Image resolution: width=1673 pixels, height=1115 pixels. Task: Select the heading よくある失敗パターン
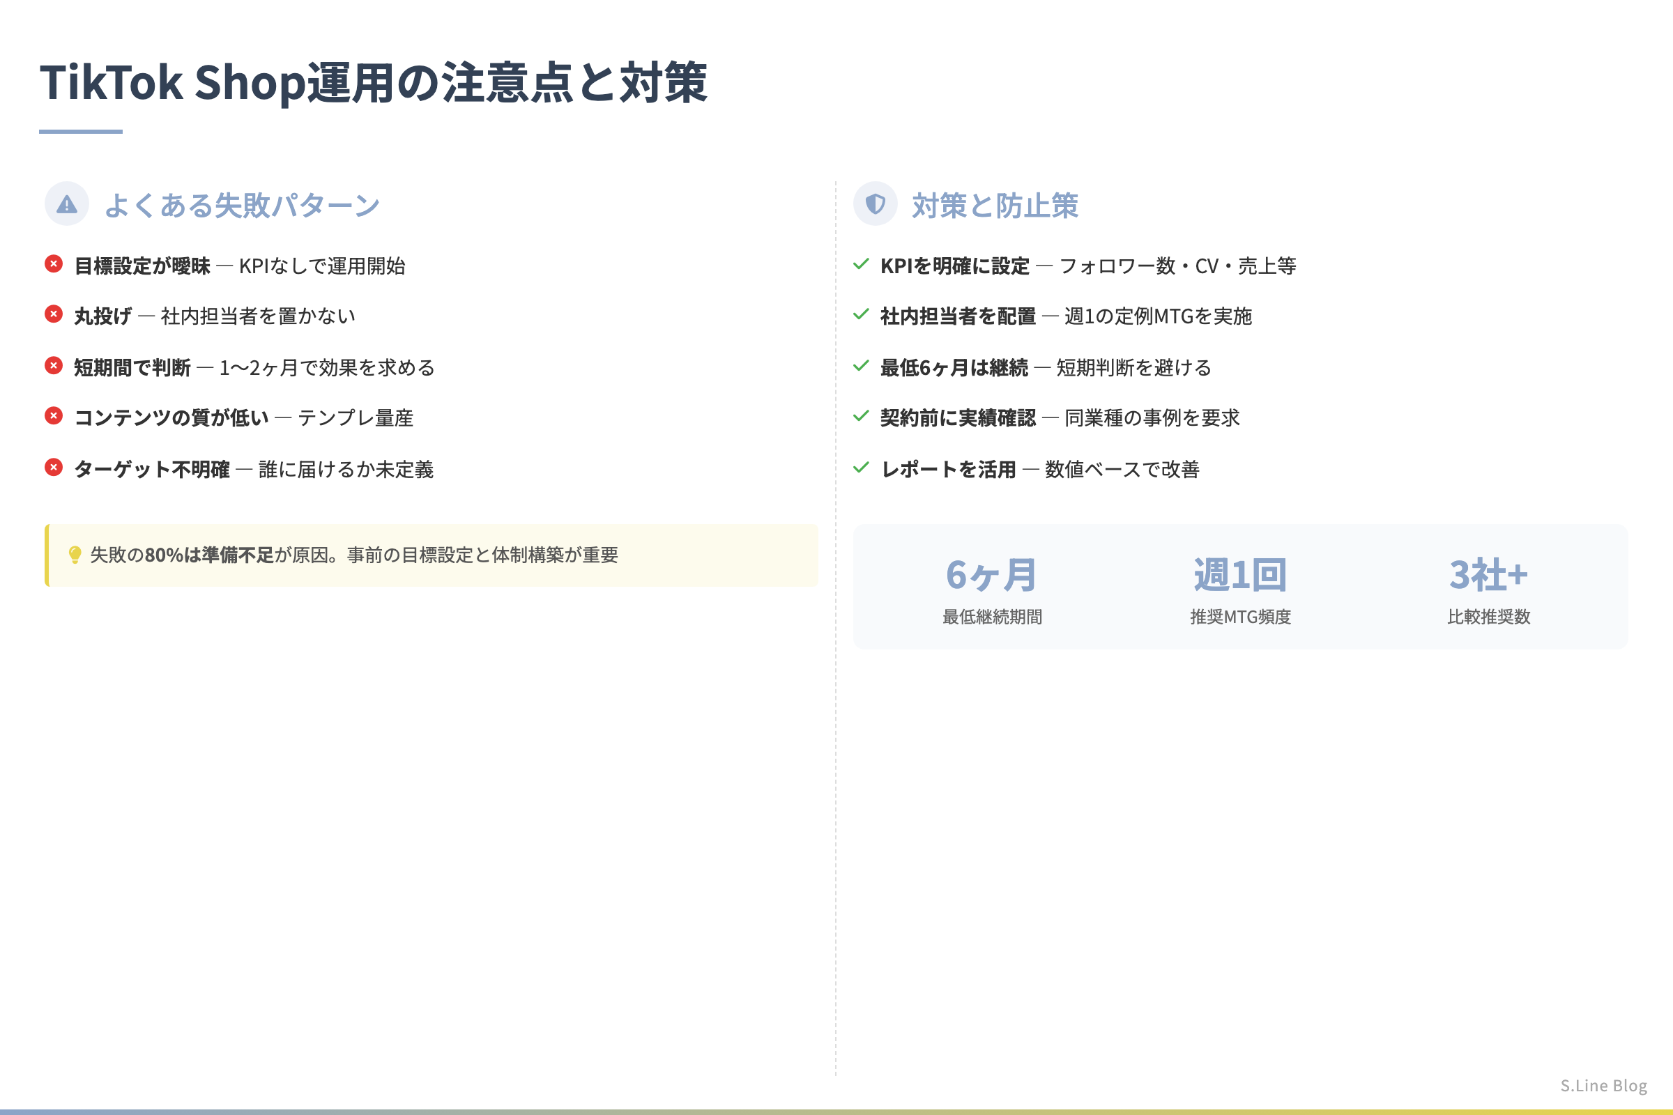[242, 206]
